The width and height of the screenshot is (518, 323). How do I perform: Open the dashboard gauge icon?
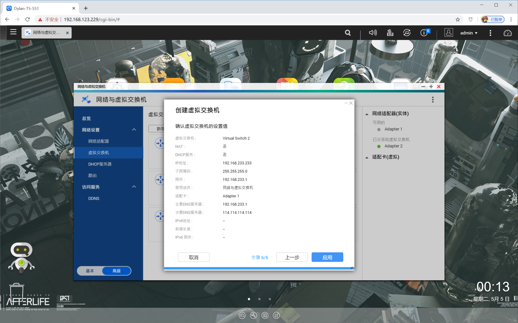coord(507,33)
